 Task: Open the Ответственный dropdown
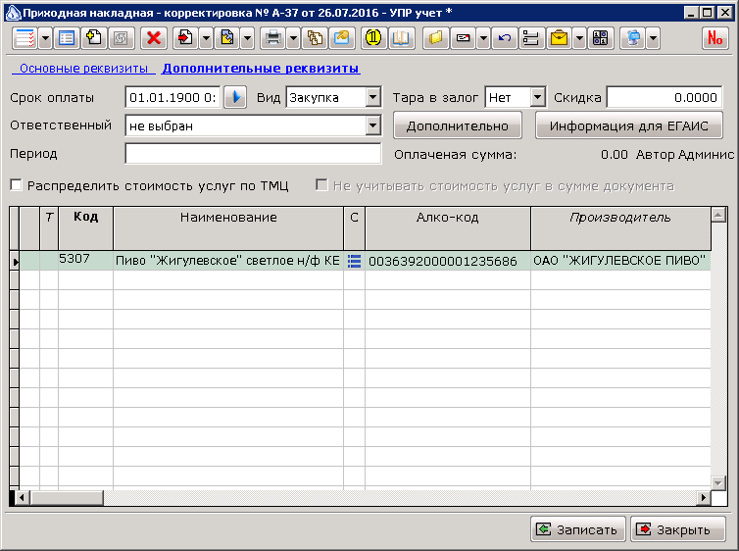pyautogui.click(x=372, y=125)
